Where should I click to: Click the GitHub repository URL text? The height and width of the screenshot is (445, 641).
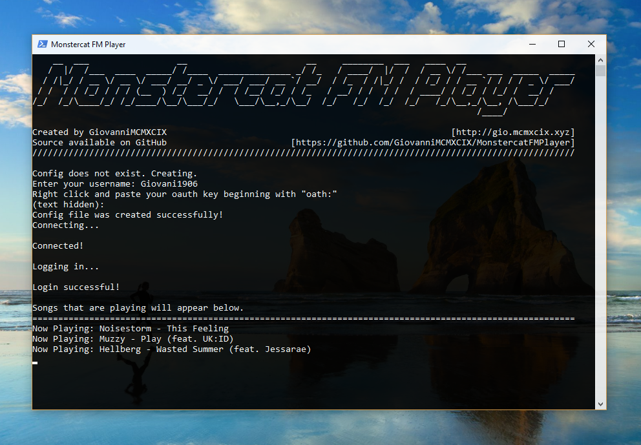tap(433, 143)
